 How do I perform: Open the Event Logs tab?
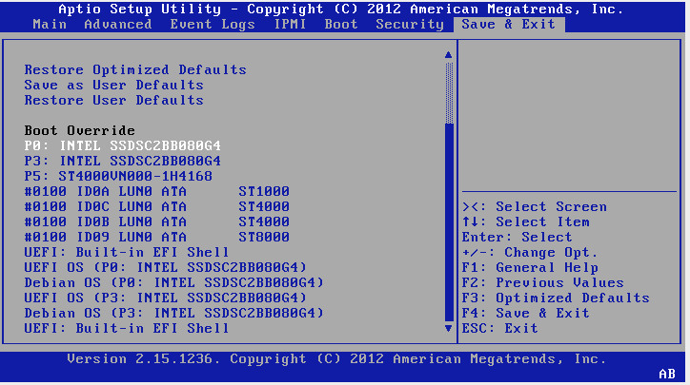(x=213, y=24)
